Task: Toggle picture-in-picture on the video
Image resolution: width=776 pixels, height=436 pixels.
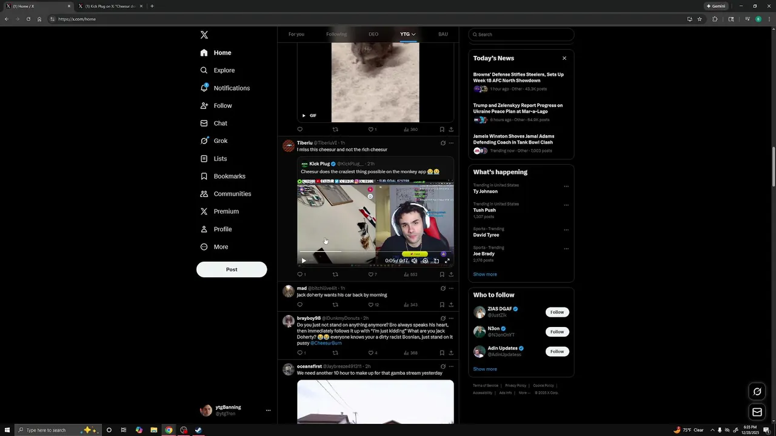Action: 436,261
